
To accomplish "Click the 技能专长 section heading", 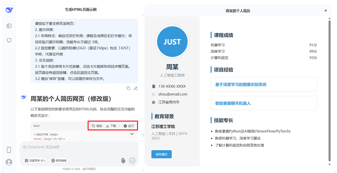I will (x=223, y=120).
